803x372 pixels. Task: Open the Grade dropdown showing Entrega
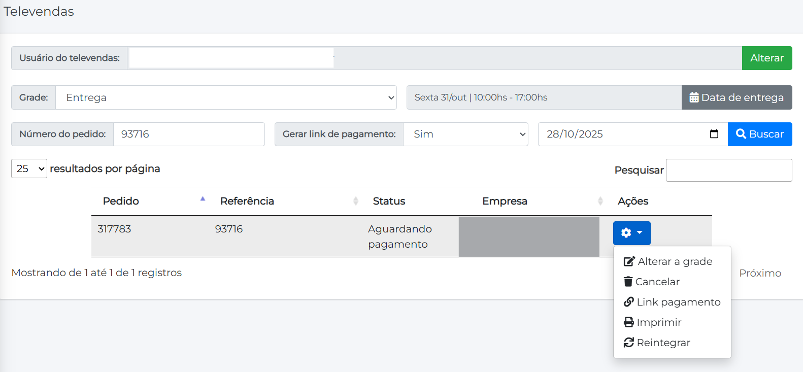[226, 97]
